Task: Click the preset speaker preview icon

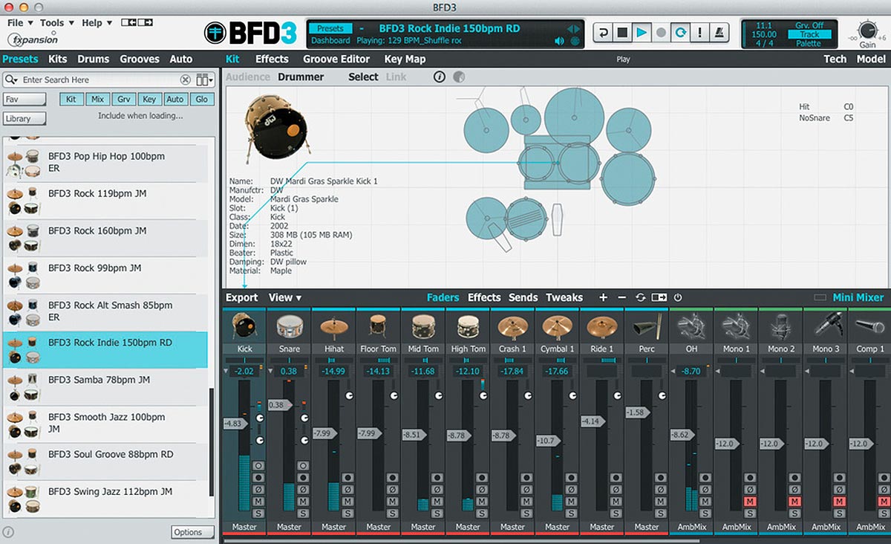Action: click(x=560, y=41)
